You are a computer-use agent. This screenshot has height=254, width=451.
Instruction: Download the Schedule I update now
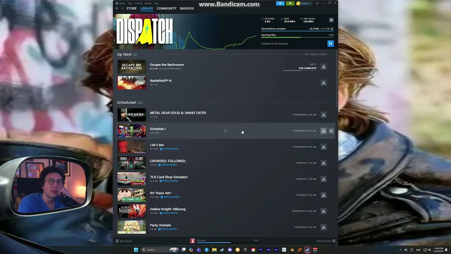tap(323, 131)
